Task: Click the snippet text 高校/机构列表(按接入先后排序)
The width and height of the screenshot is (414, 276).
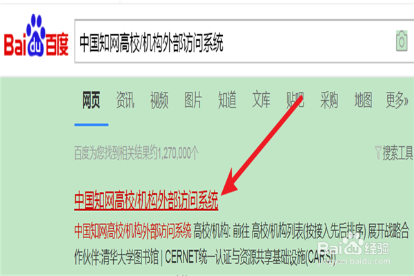Action: point(308,231)
